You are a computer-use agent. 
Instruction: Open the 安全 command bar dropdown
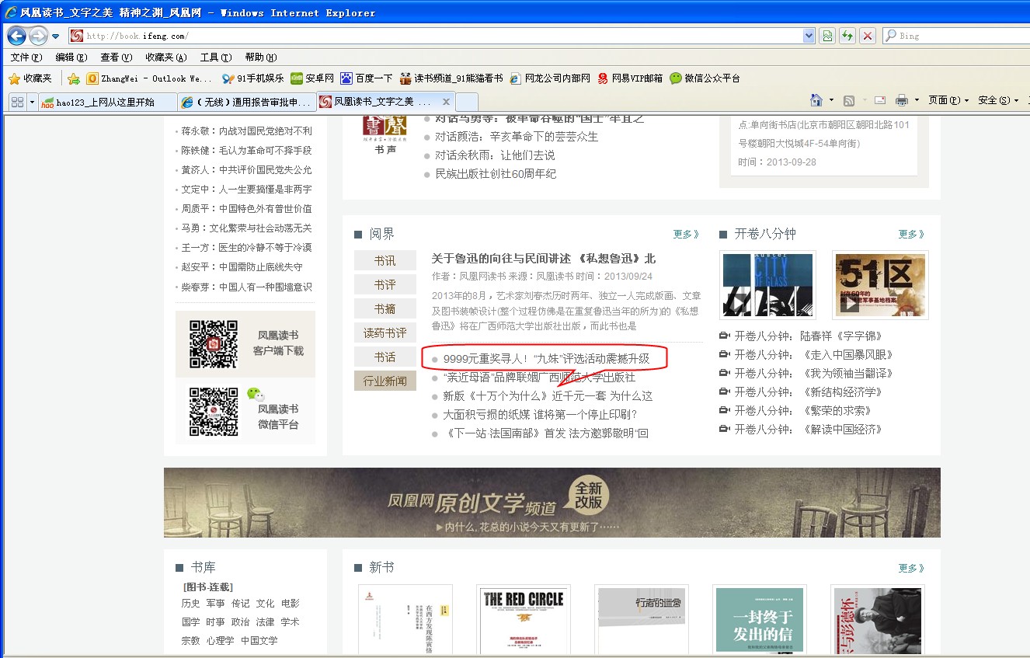(x=998, y=100)
